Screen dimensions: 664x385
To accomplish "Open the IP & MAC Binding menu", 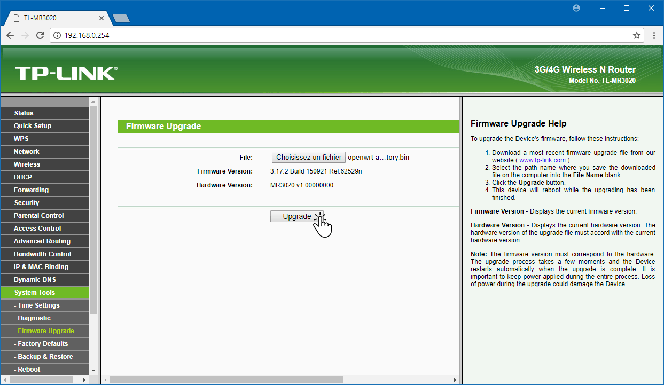I will click(x=44, y=267).
